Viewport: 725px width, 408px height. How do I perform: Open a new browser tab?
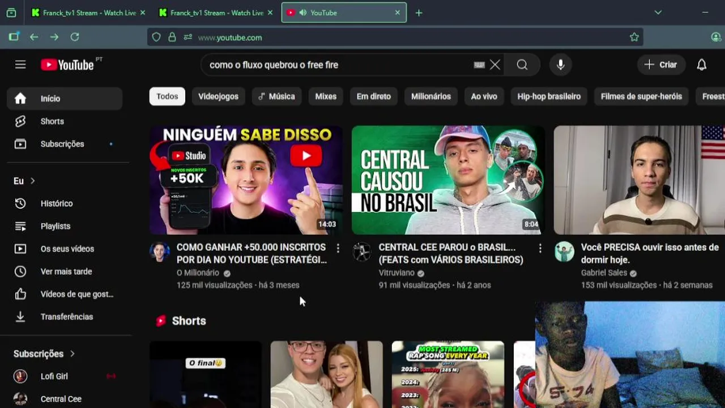[419, 12]
